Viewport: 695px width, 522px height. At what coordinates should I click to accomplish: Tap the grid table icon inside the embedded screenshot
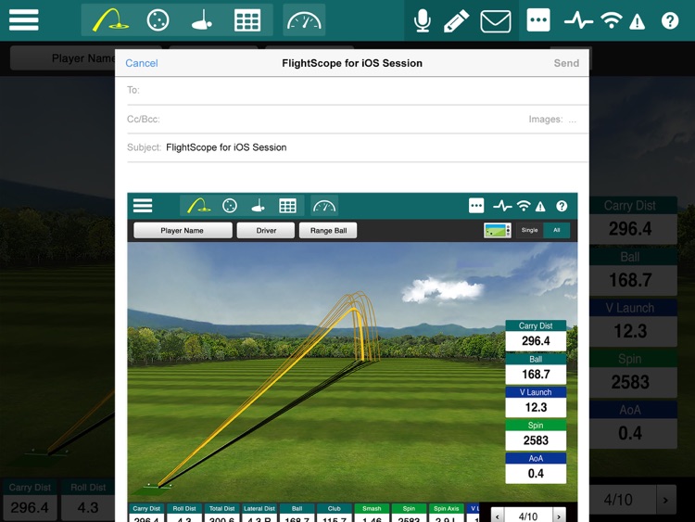pyautogui.click(x=287, y=206)
